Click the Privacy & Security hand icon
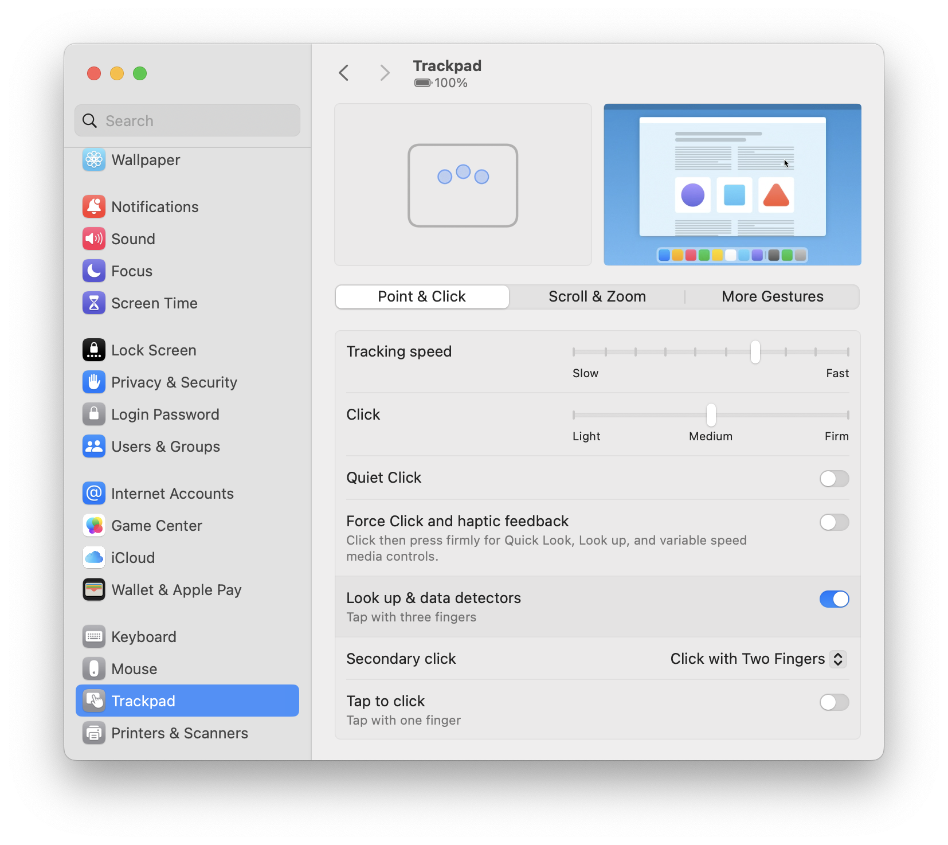Viewport: 948px width, 845px height. click(x=94, y=382)
